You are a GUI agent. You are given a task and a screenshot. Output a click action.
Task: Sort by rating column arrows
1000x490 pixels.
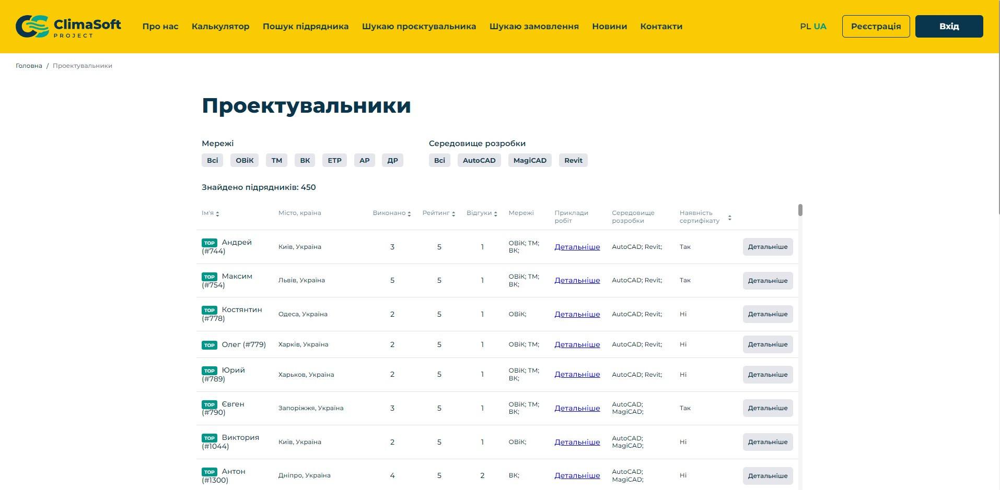[x=454, y=213]
